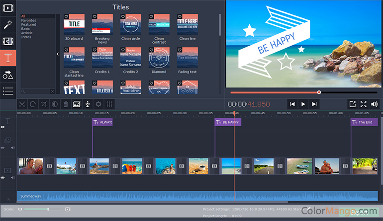Open clip properties gear icon
Screen dimensions: 383x221
coord(98,104)
